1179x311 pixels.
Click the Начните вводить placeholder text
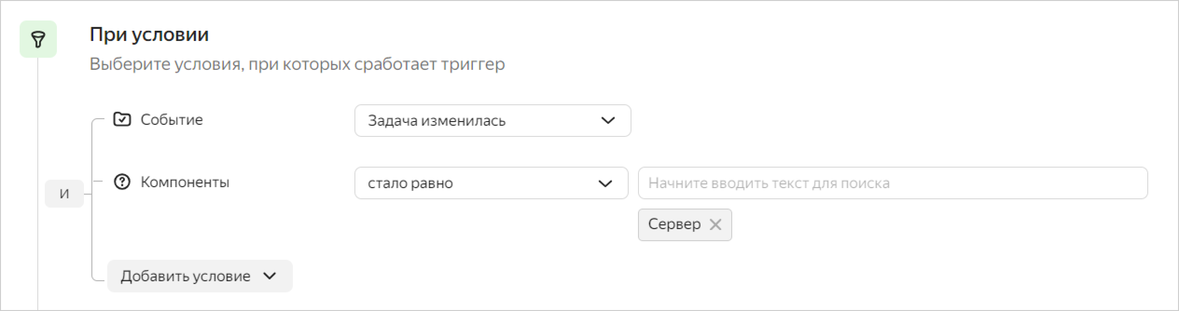click(x=769, y=183)
